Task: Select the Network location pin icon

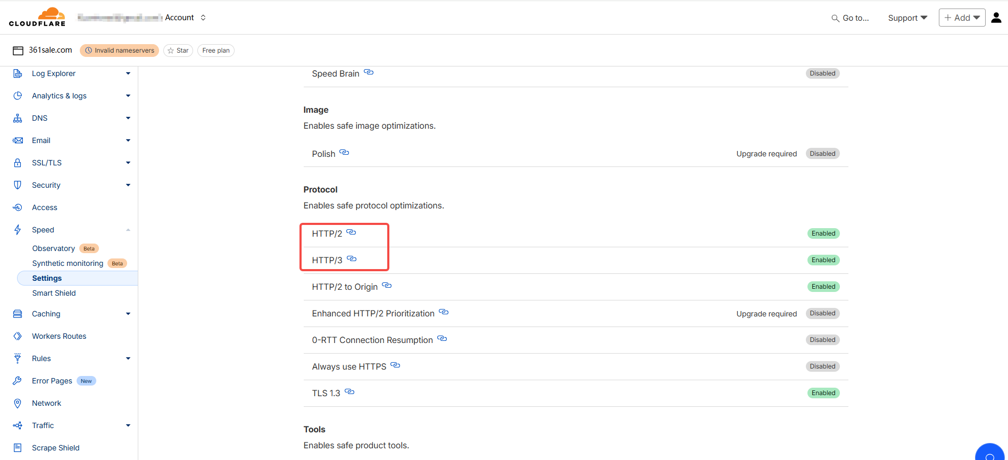Action: coord(18,403)
